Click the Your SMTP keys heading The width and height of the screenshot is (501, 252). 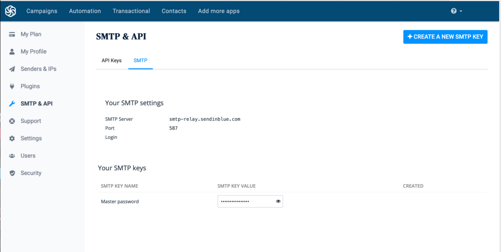[x=122, y=168]
